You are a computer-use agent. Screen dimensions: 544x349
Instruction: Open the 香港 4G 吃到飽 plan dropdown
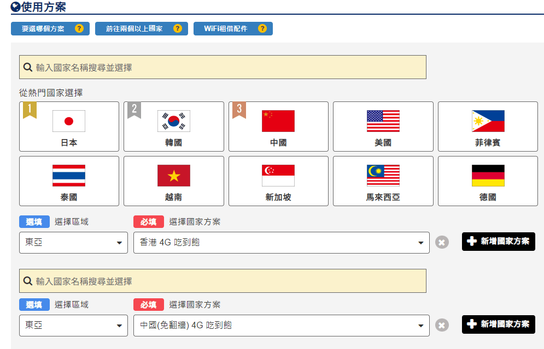tap(282, 243)
